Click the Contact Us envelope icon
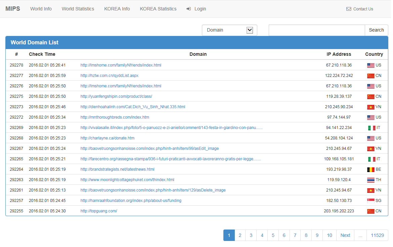Screen dimensions: 393x247 (x=349, y=9)
